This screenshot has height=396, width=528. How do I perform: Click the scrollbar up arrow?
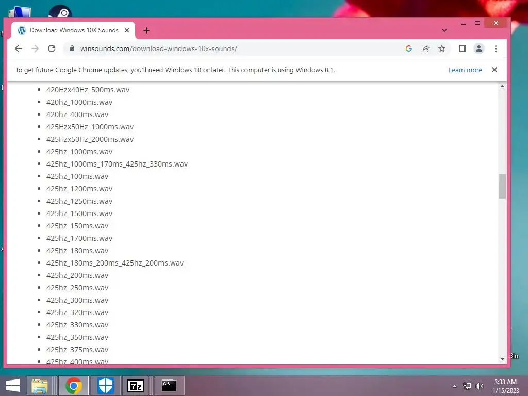[x=502, y=87]
